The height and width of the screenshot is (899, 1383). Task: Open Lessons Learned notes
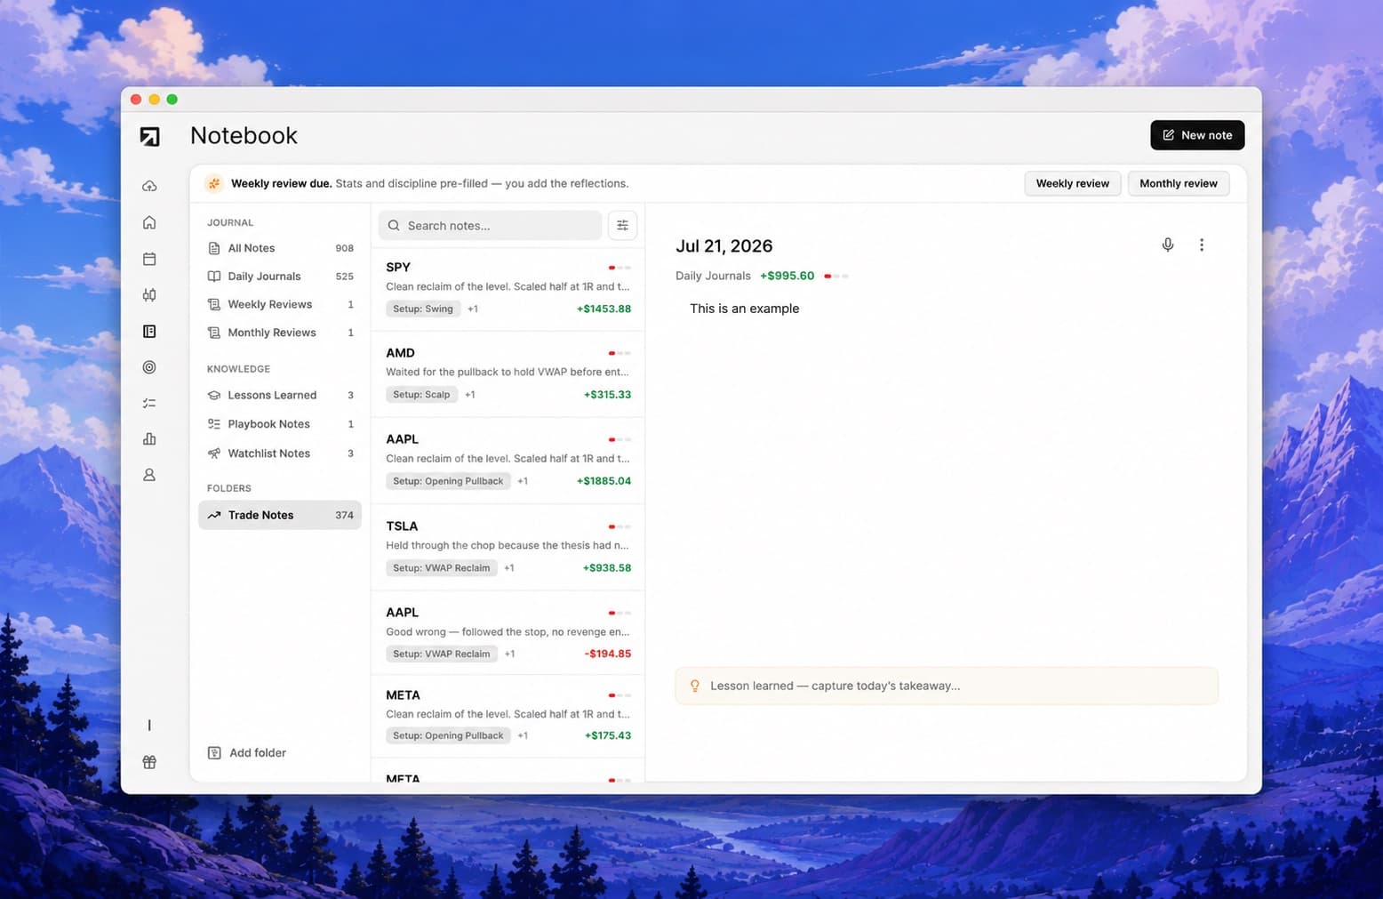point(280,395)
